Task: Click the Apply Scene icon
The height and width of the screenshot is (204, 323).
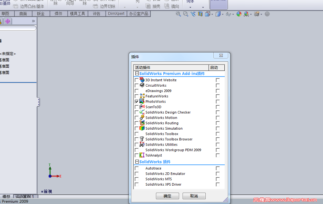Action: click(246, 14)
